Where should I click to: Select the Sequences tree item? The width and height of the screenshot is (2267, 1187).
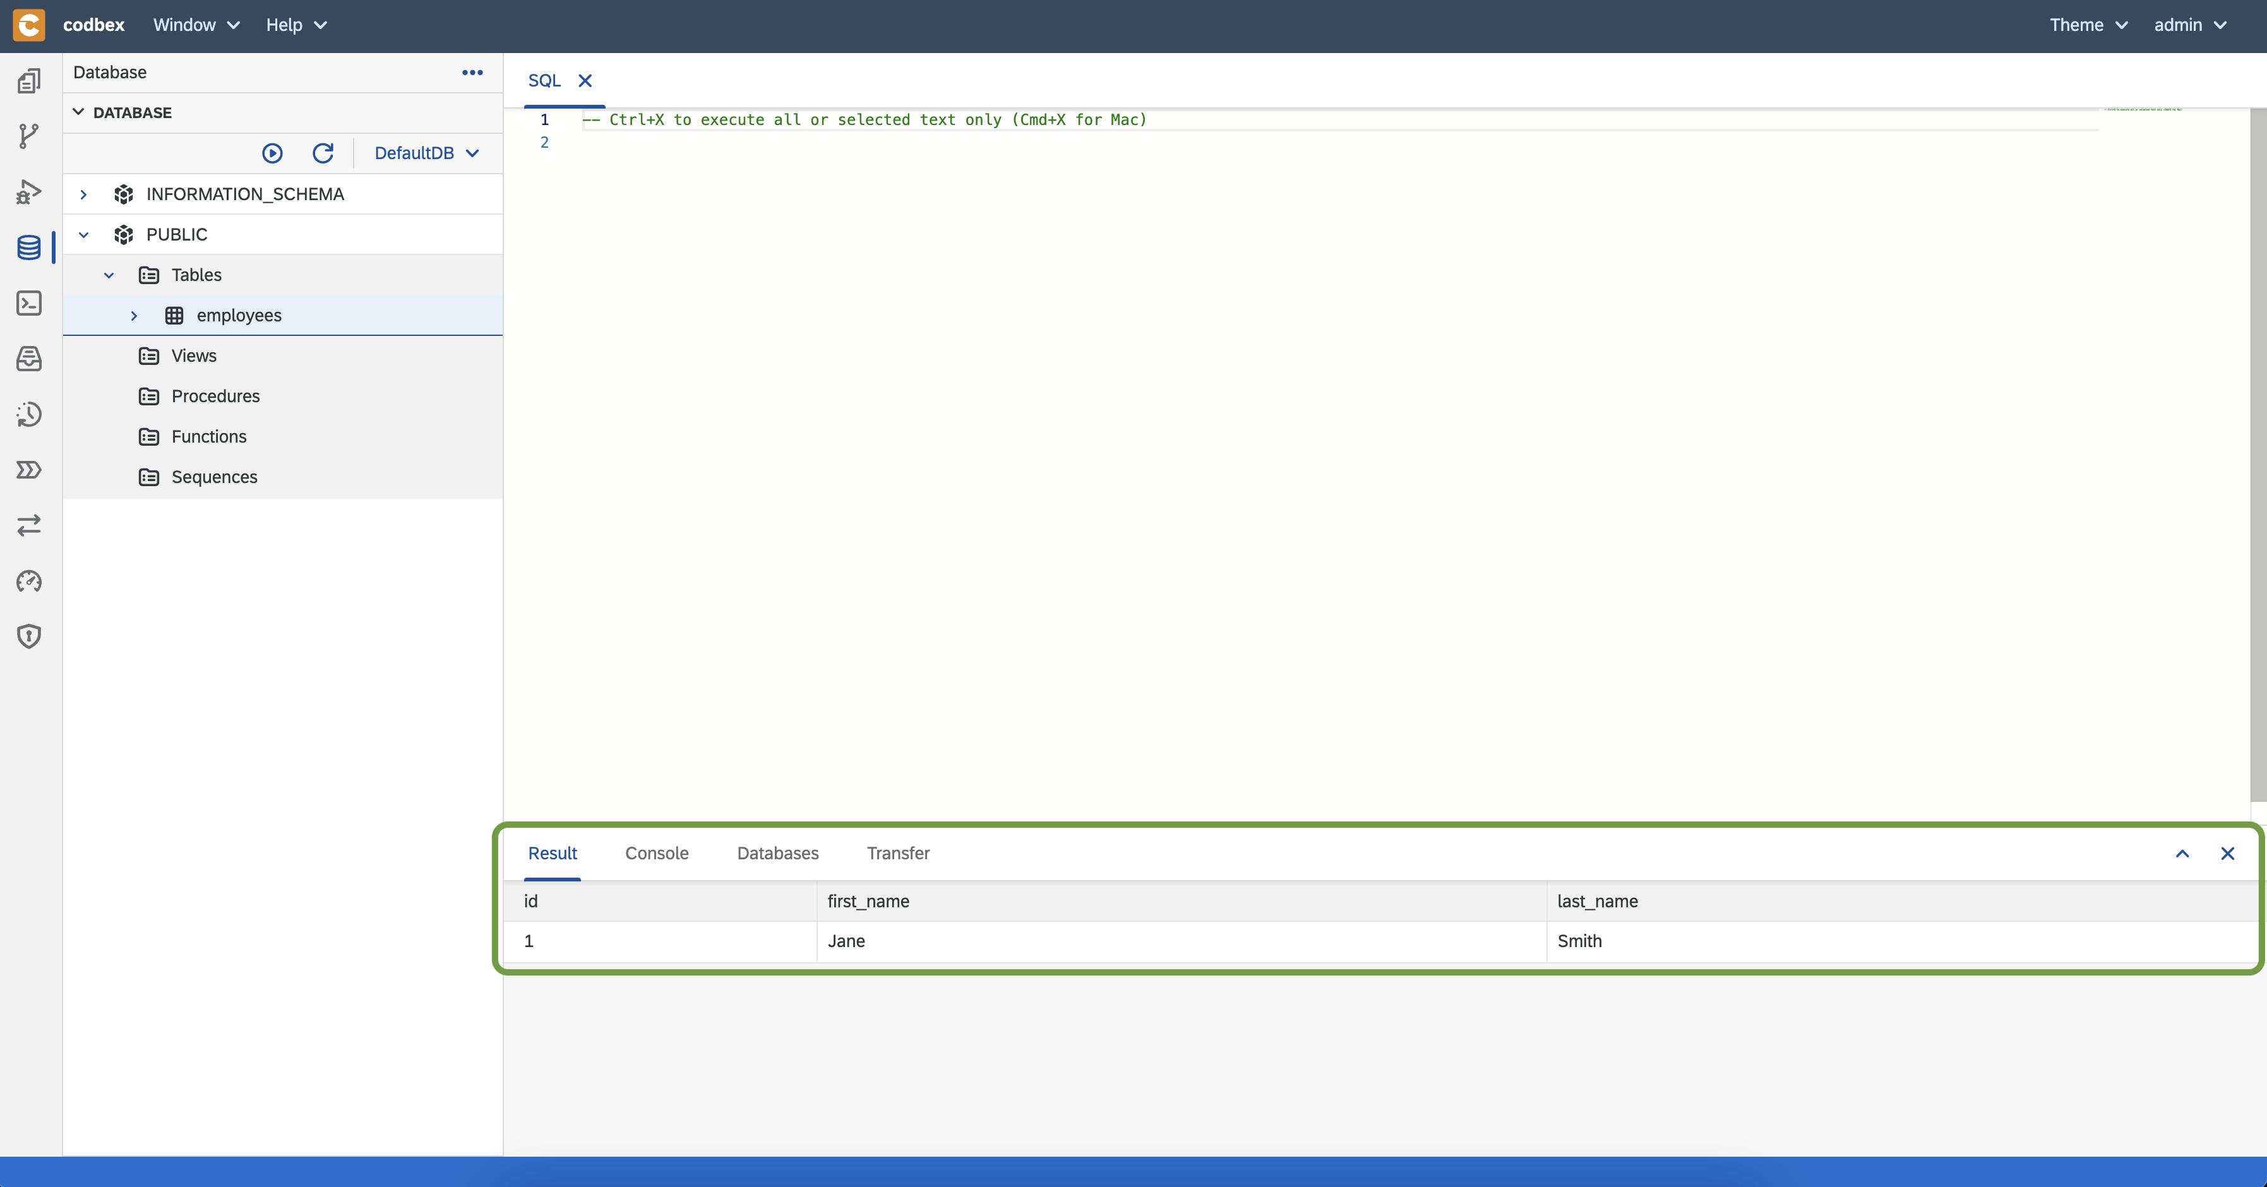tap(282, 478)
